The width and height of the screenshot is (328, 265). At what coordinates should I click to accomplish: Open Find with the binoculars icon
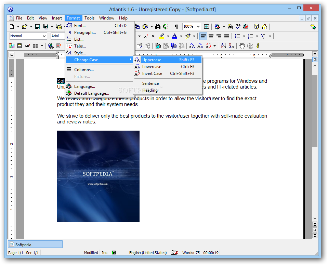tap(158, 27)
